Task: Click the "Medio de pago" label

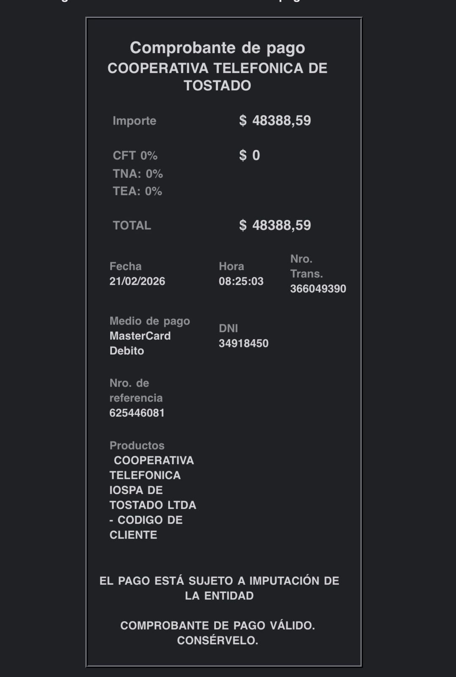Action: click(x=150, y=321)
